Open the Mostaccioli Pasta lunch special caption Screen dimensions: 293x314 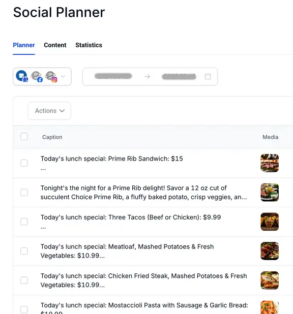click(144, 305)
